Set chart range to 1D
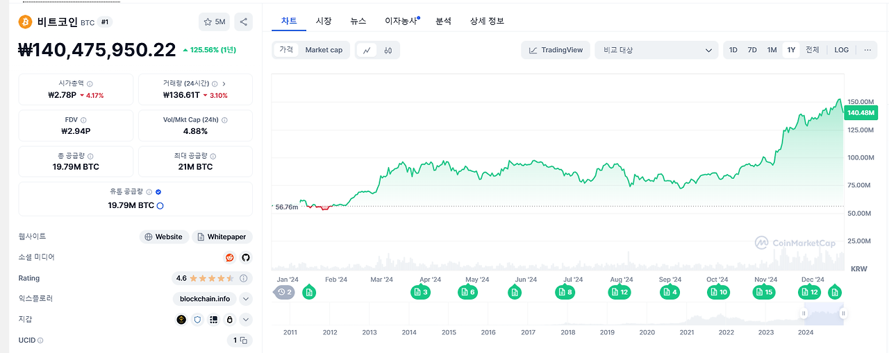889x353 pixels. pos(733,50)
